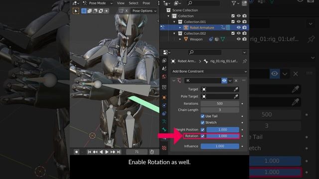Toggle IK constraint visibility eye

point(224,81)
